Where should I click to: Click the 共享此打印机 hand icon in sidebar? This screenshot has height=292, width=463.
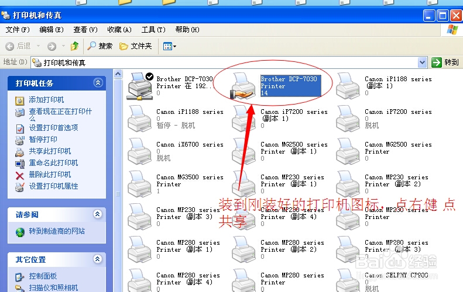click(19, 152)
